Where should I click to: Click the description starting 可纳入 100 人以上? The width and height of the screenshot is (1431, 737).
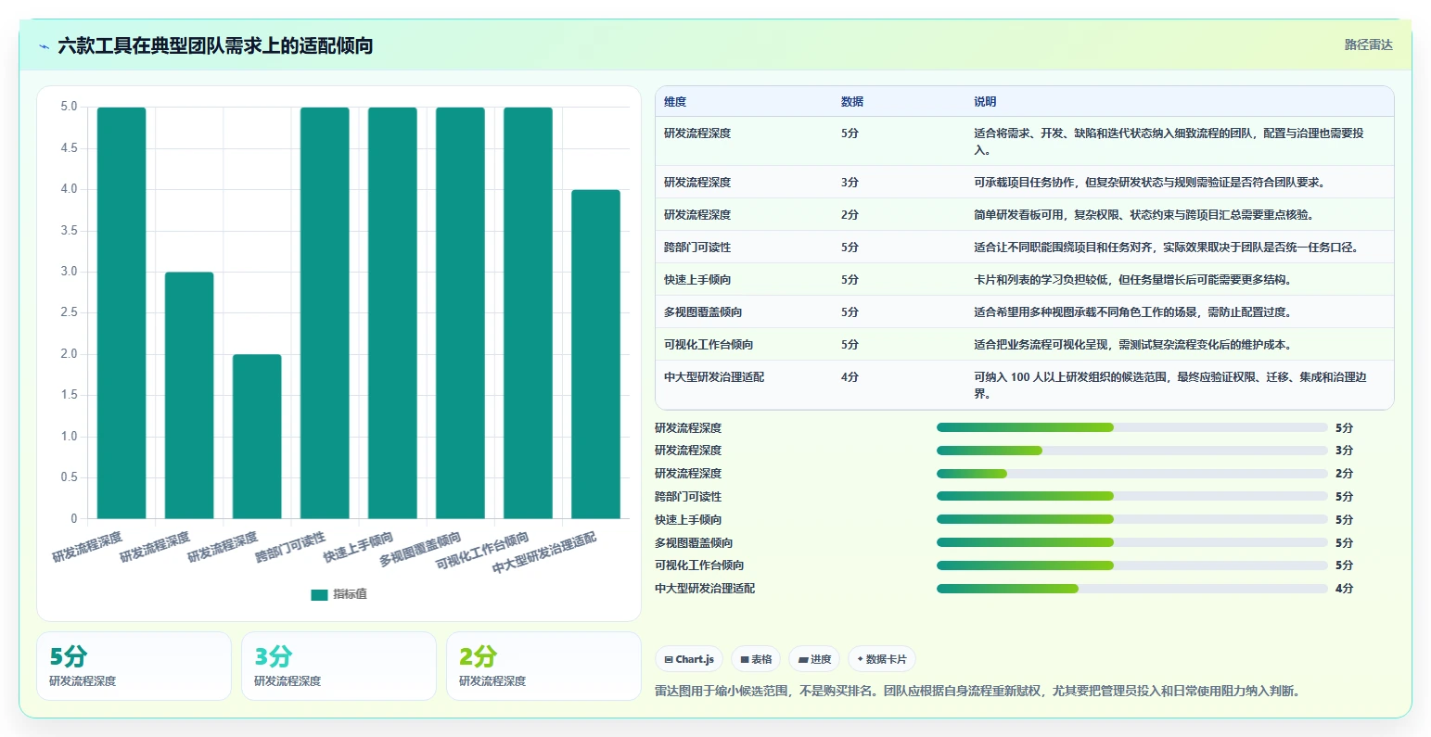tap(1170, 386)
